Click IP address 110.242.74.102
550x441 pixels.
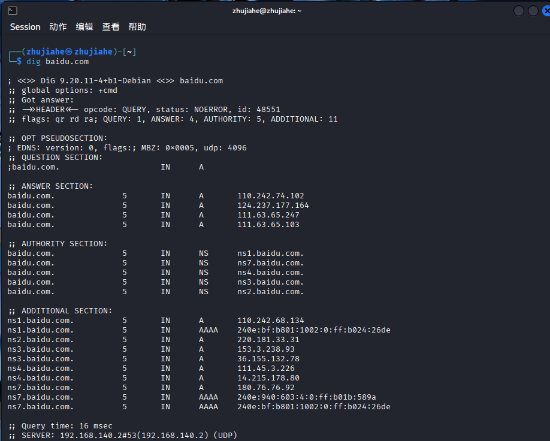(271, 196)
